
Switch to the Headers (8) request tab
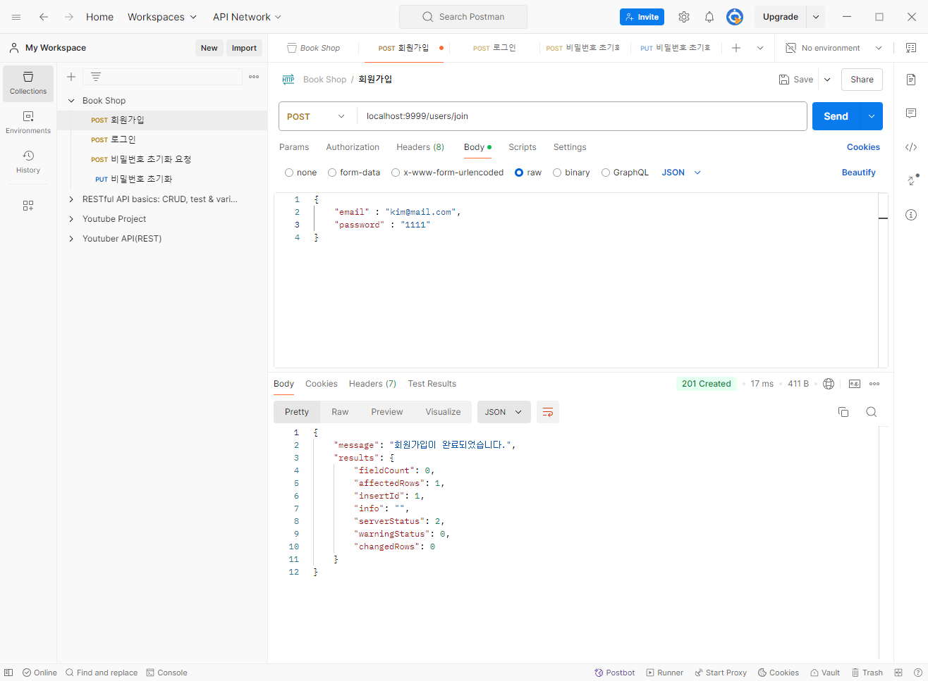click(x=420, y=147)
